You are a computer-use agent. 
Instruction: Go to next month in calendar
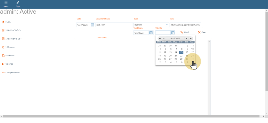coord(186,38)
